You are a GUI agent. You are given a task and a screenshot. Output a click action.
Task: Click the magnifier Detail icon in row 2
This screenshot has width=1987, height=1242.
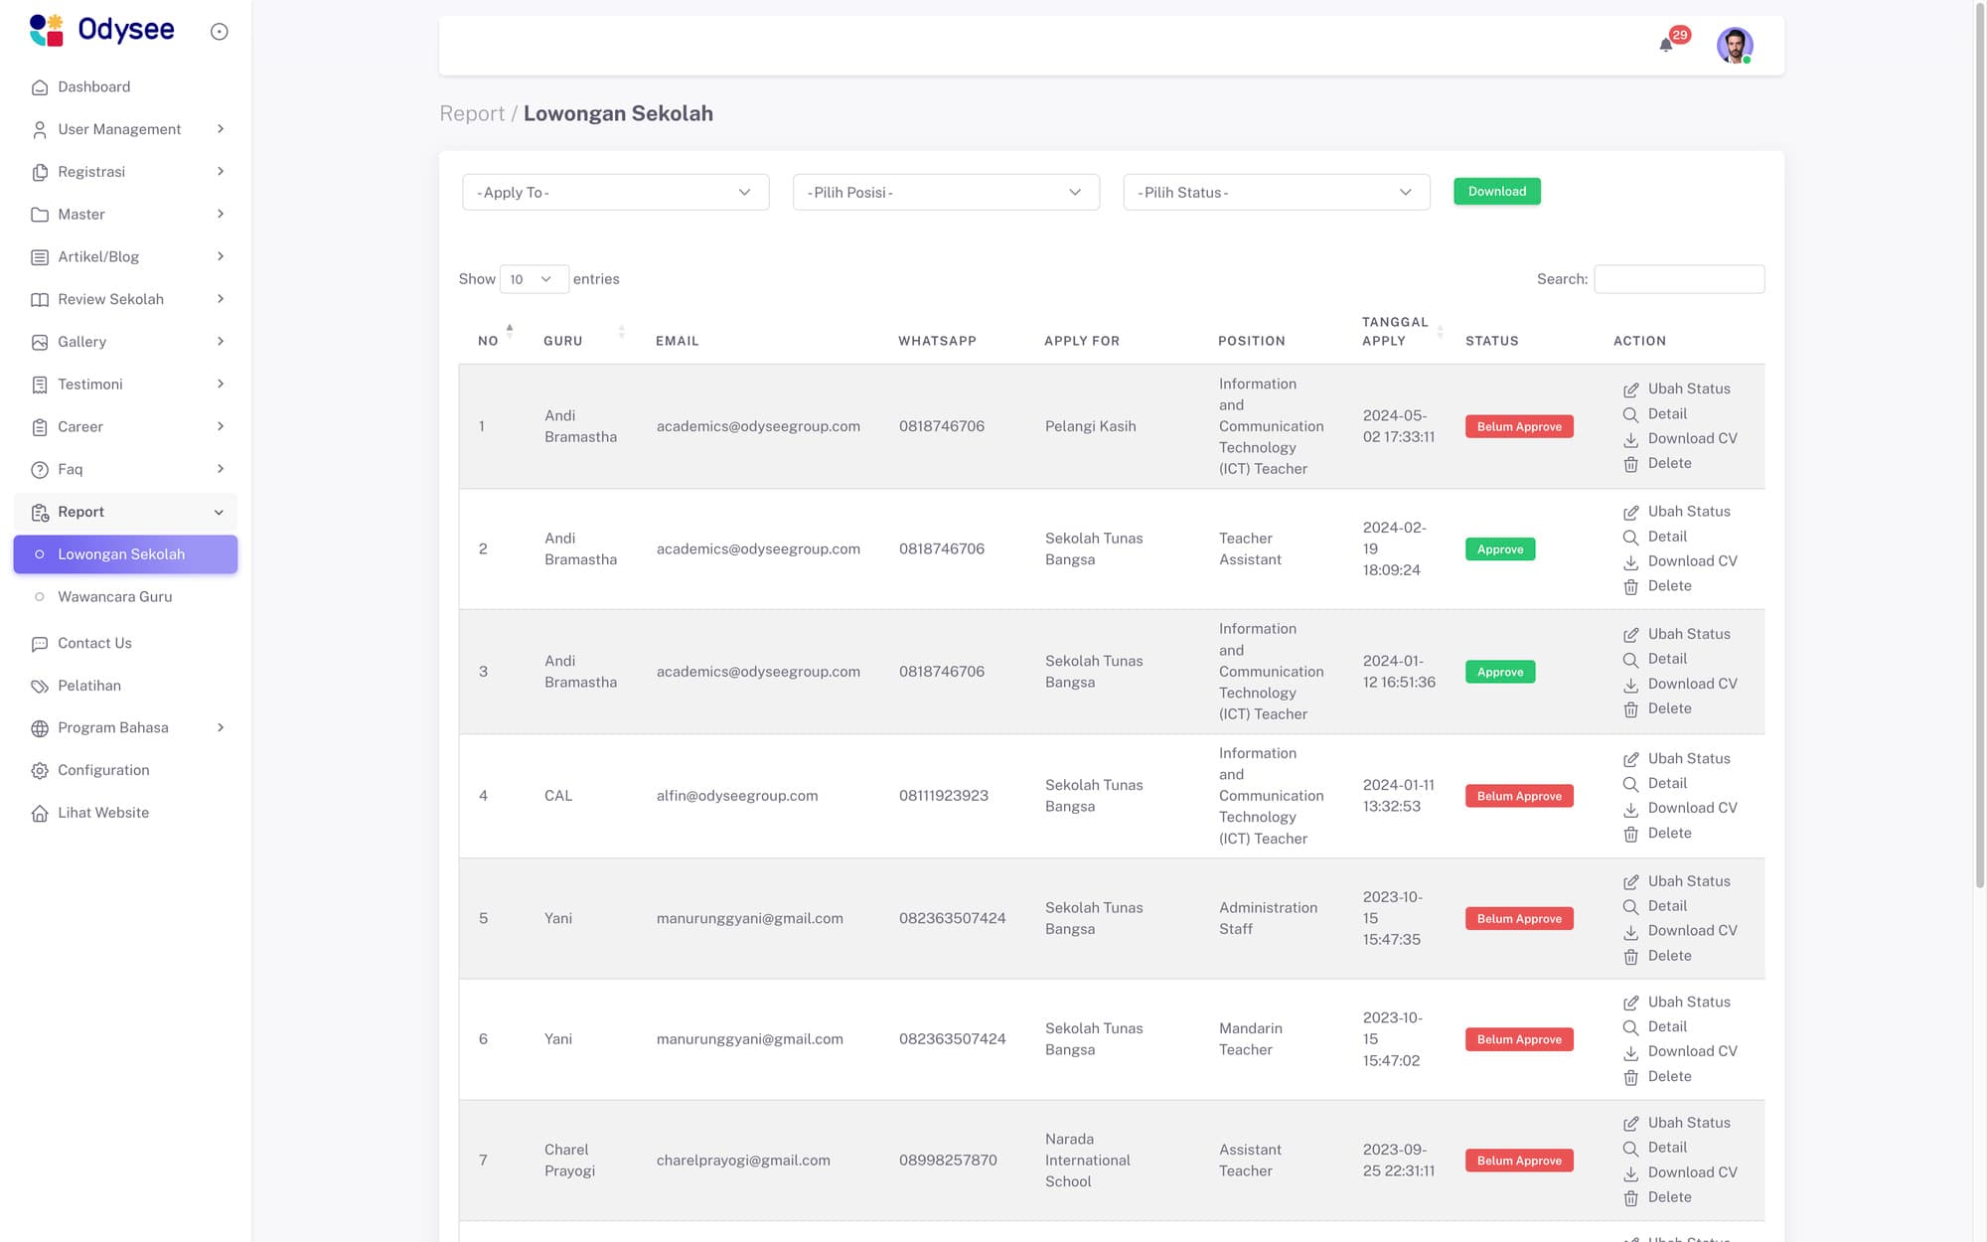tap(1630, 538)
